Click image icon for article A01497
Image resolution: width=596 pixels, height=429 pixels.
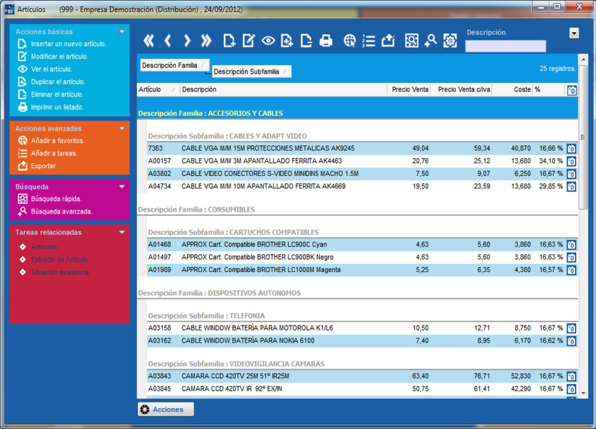[571, 257]
